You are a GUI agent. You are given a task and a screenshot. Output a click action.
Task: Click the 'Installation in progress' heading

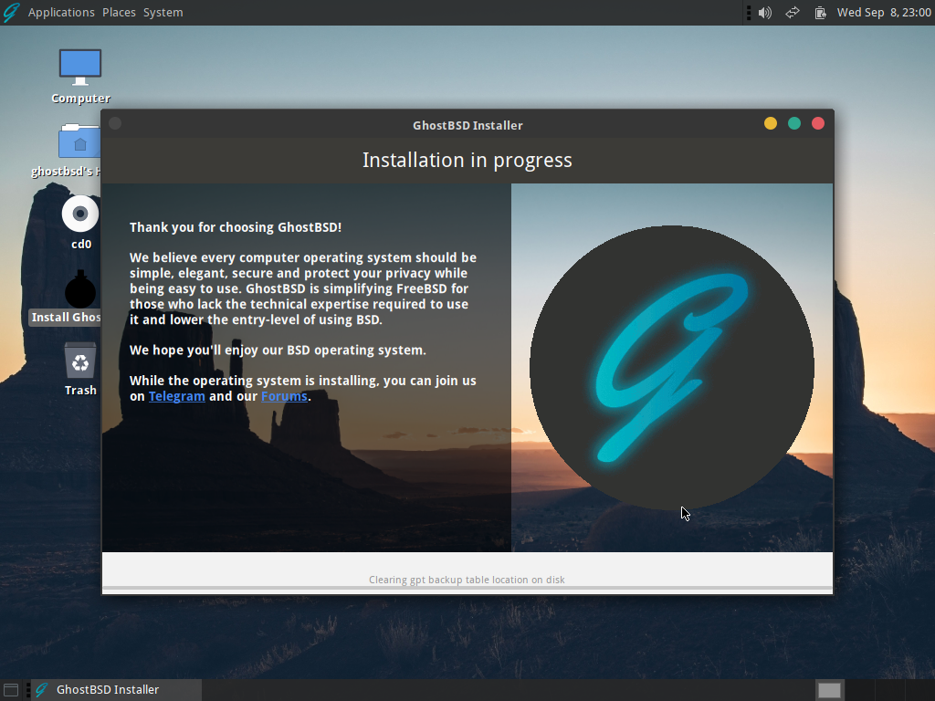467,161
